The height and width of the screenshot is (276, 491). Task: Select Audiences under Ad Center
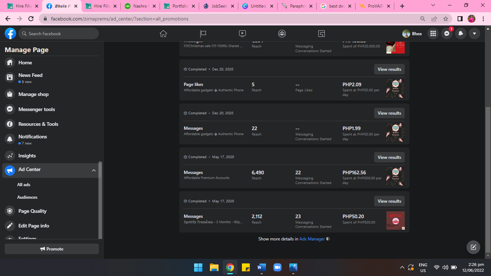(27, 197)
